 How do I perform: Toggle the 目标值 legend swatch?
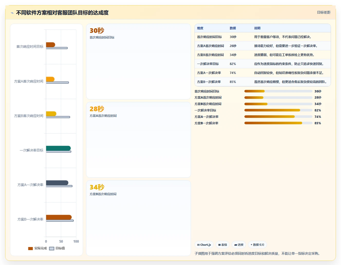click(x=52, y=248)
